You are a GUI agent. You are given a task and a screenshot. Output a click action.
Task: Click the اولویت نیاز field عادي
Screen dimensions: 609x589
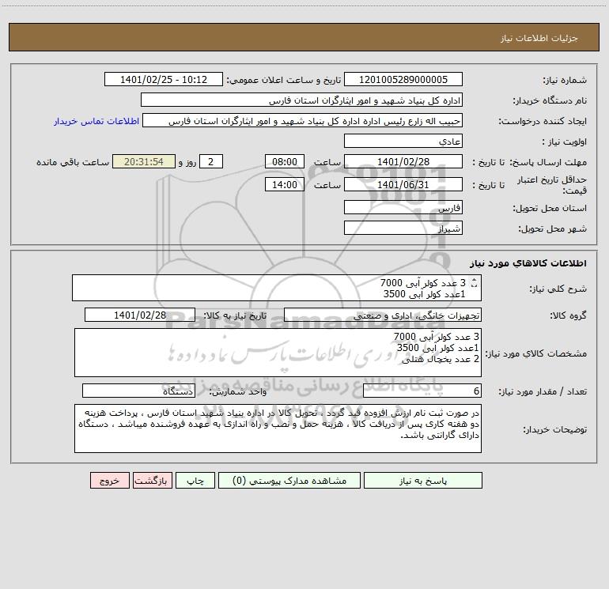pos(403,141)
